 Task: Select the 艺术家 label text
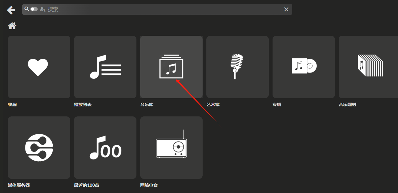tap(213, 105)
